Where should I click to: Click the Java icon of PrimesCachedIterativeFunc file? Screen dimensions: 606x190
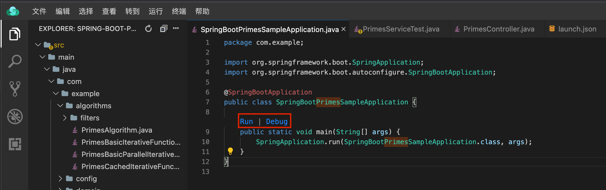[x=75, y=166]
